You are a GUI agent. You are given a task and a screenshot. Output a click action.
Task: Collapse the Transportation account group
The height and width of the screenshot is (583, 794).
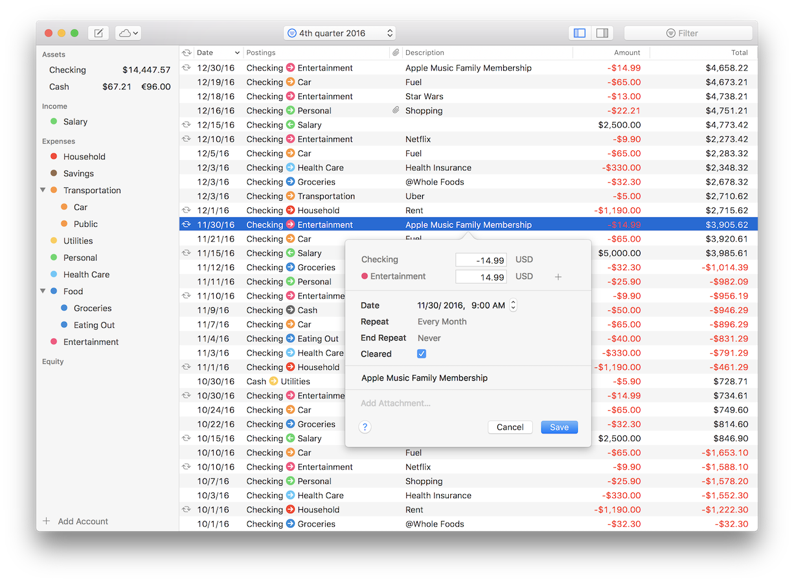tap(43, 190)
